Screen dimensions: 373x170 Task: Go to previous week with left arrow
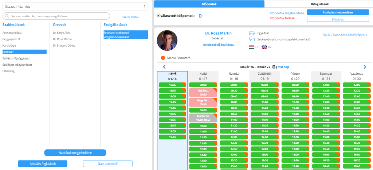point(164,67)
